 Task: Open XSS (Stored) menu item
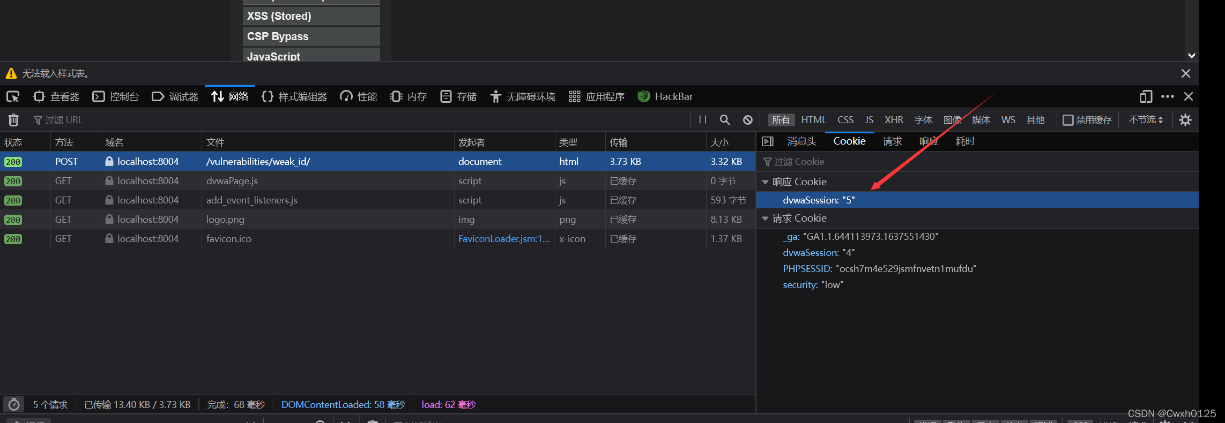(x=311, y=16)
